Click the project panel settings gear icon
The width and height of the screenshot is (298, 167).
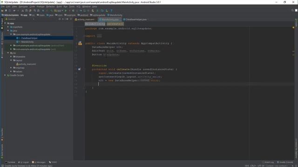67,19
